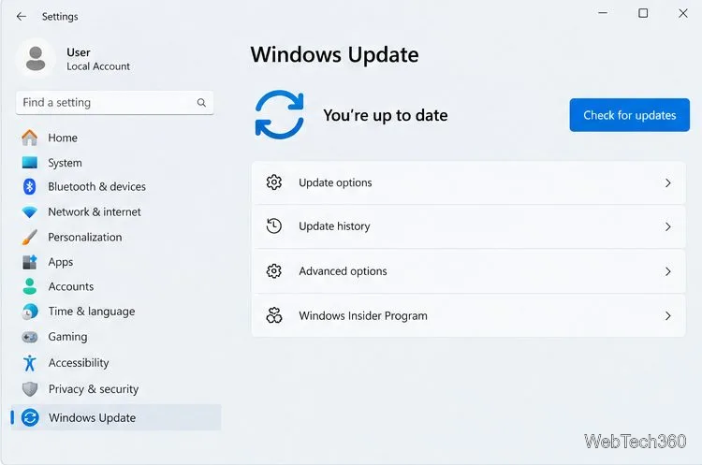The image size is (702, 465).
Task: Click the large update sync arrows icon
Action: tap(279, 114)
